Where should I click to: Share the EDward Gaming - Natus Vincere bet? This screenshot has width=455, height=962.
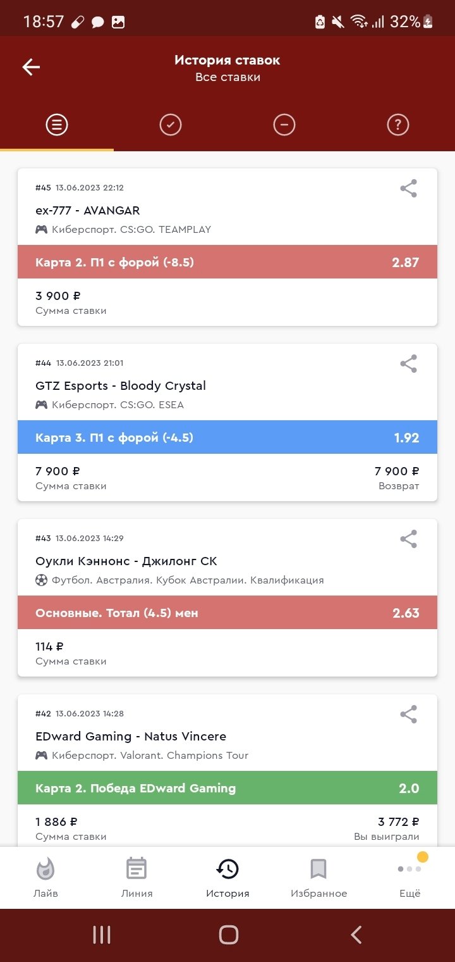[x=409, y=715]
